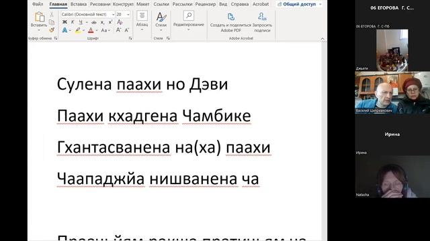Screen dimensions: 430x241
Task: Click the Copy icon in clipboard group
Action: coord(52,22)
